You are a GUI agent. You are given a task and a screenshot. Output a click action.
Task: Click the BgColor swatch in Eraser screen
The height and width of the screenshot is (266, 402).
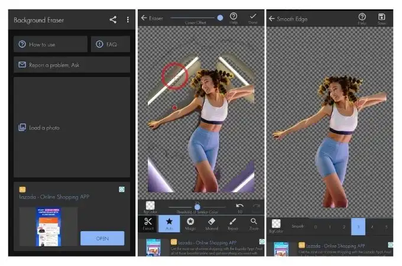coord(150,207)
